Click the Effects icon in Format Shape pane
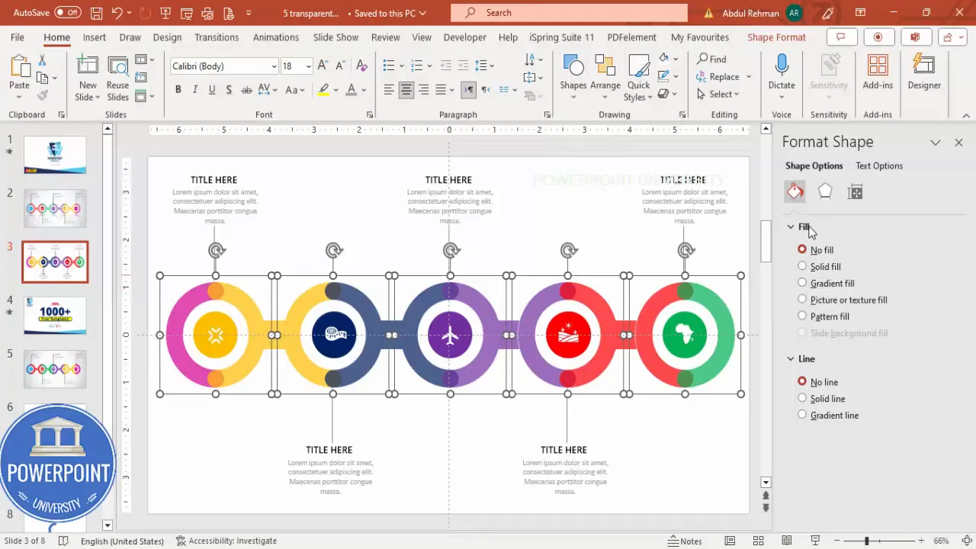The width and height of the screenshot is (976, 549). tap(824, 191)
